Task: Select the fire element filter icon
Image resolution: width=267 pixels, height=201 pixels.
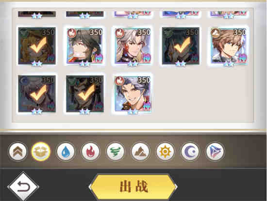Action: 90,152
